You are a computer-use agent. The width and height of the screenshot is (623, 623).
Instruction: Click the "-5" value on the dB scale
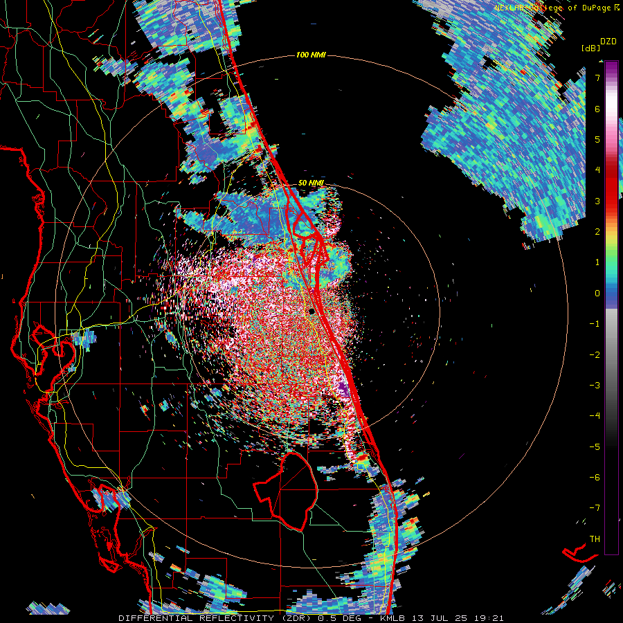[595, 446]
